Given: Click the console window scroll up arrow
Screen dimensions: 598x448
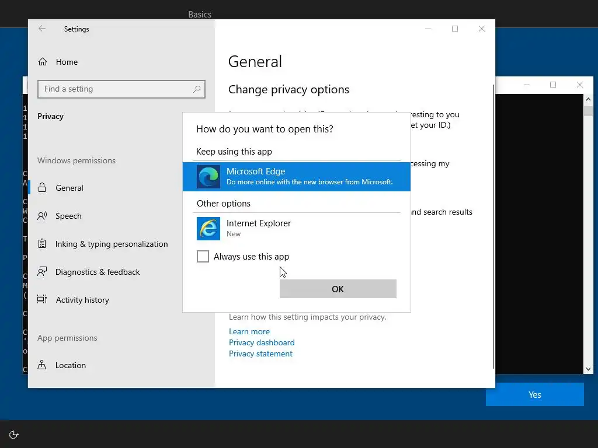Looking at the screenshot, I should [588, 99].
